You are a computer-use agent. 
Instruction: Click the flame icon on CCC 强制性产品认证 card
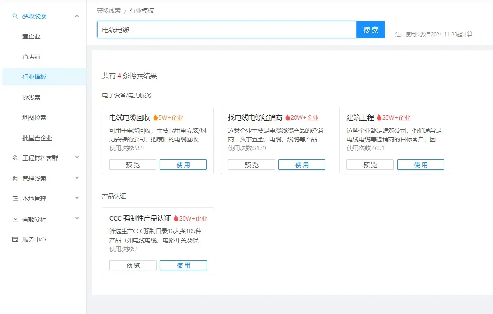click(176, 218)
